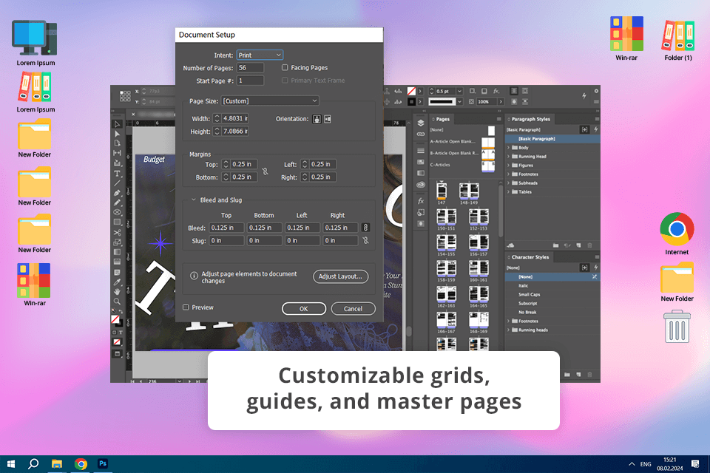Click the fx button in control bar
Screen dimensions: 710x473
tap(496, 91)
